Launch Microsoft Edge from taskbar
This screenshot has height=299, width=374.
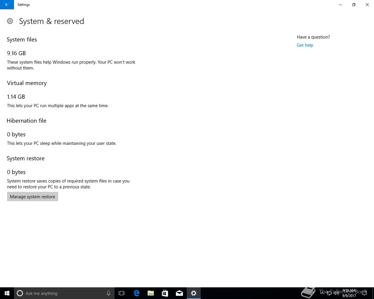click(x=136, y=293)
